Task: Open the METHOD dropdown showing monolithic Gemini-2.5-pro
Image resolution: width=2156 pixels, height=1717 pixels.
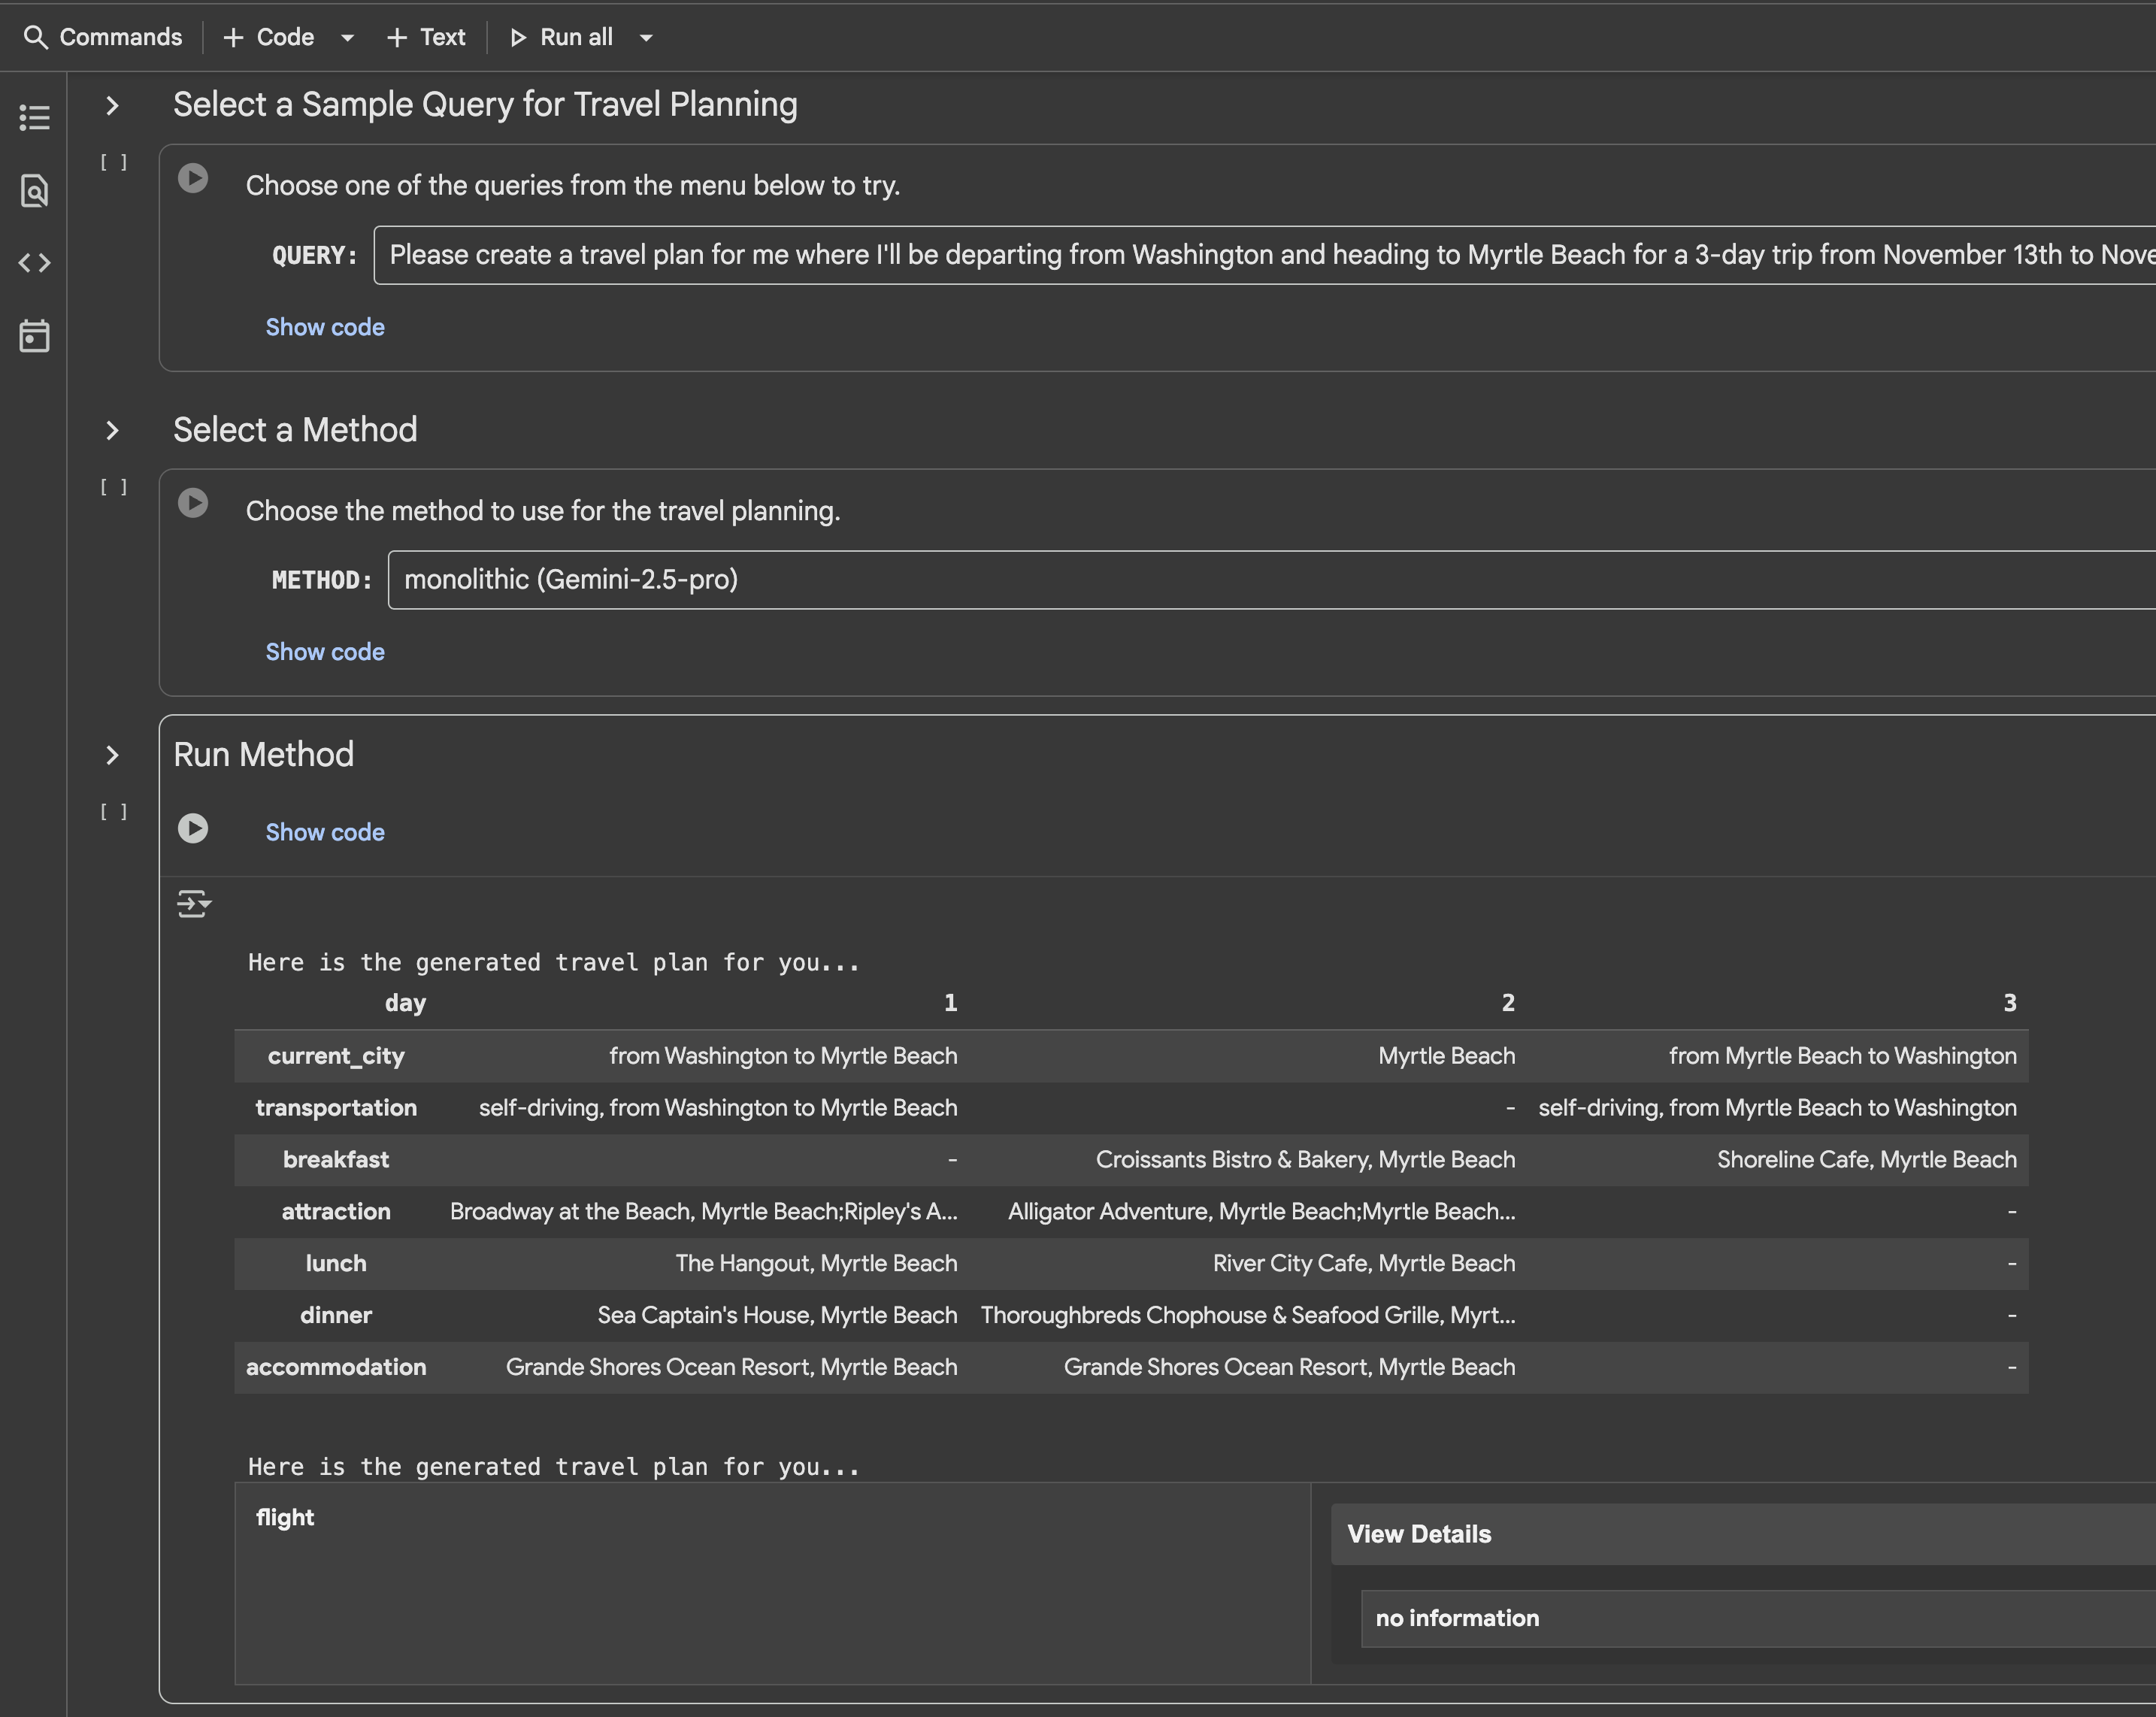Action: [1270, 580]
